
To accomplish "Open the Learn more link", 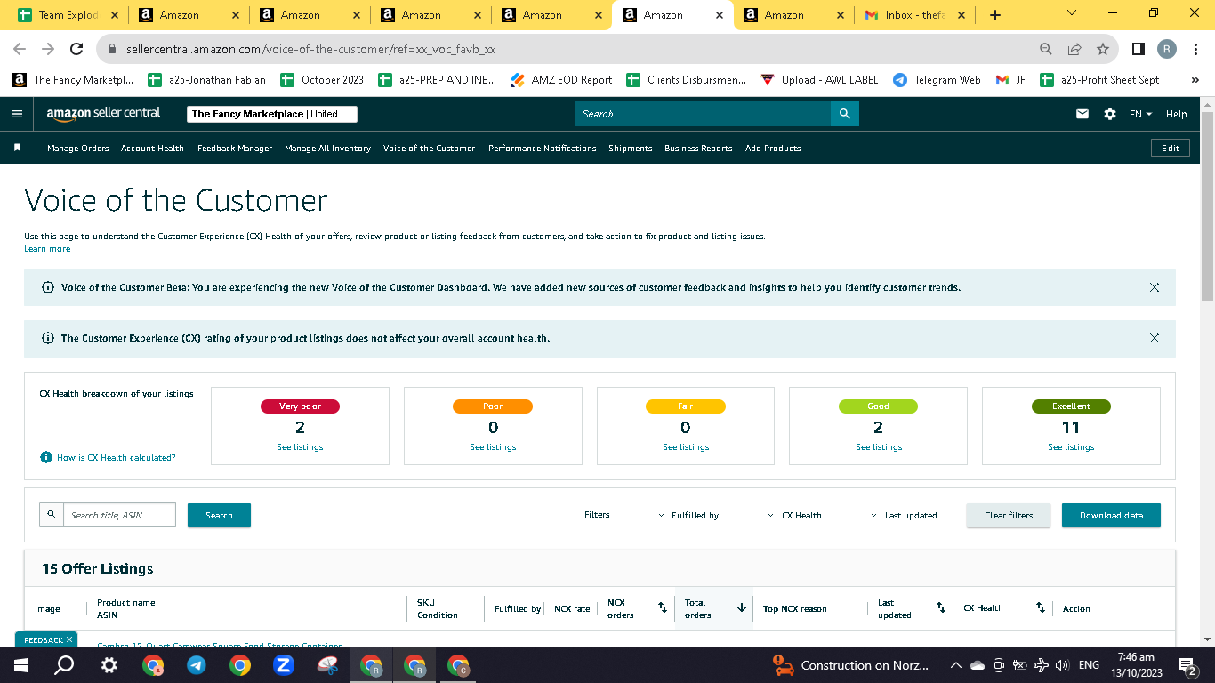I will pos(47,249).
